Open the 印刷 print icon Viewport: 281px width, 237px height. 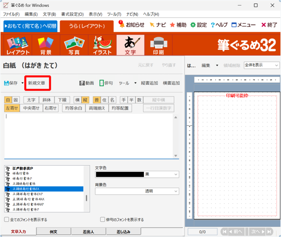[158, 45]
